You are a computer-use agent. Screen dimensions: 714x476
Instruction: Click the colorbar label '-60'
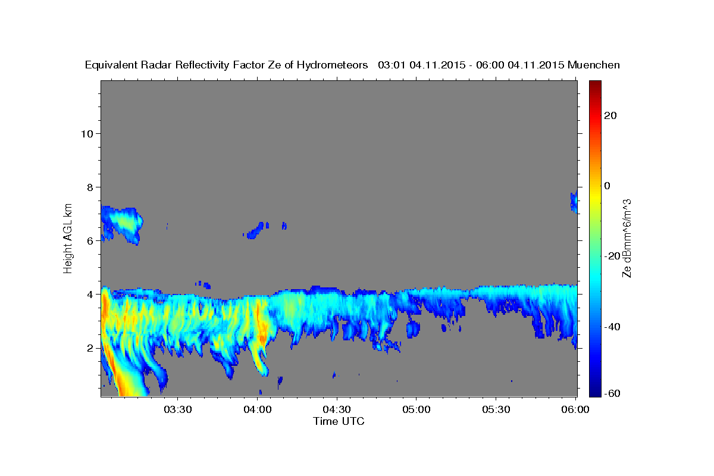613,393
